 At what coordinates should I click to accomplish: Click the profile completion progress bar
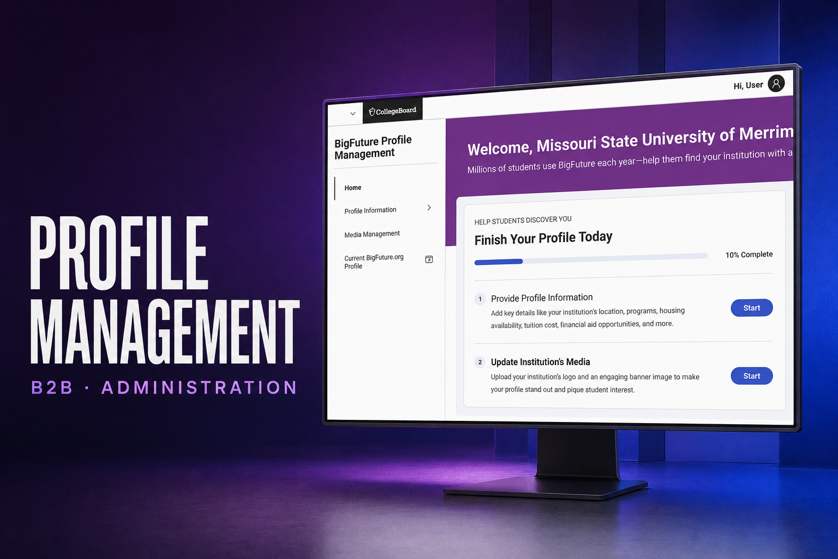click(591, 259)
